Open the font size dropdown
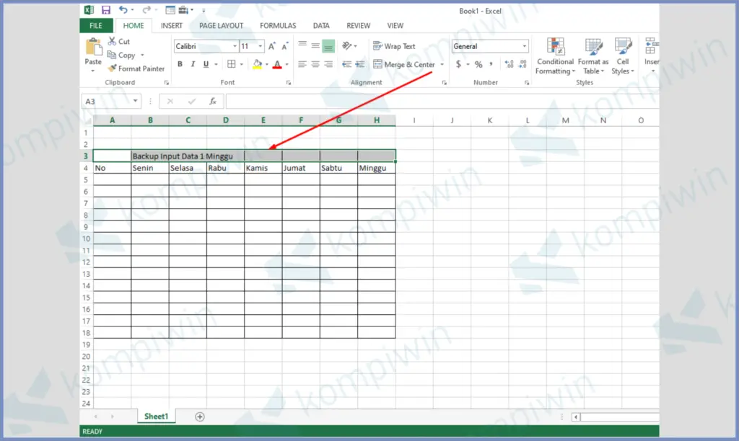The image size is (739, 441). click(260, 45)
